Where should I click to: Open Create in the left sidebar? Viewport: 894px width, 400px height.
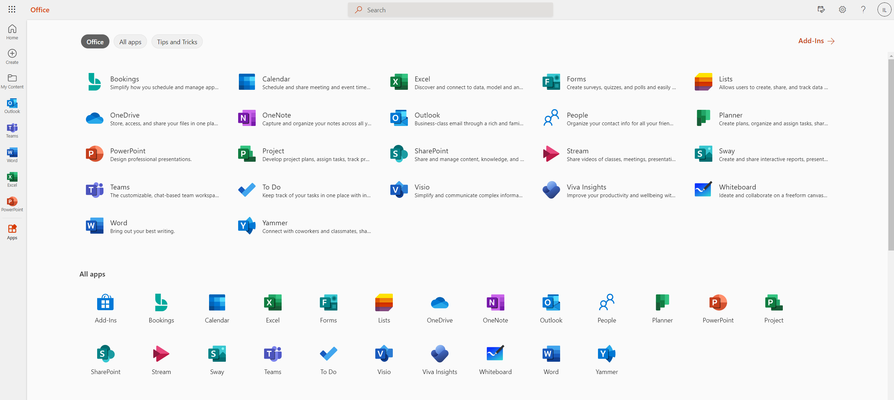[x=12, y=56]
